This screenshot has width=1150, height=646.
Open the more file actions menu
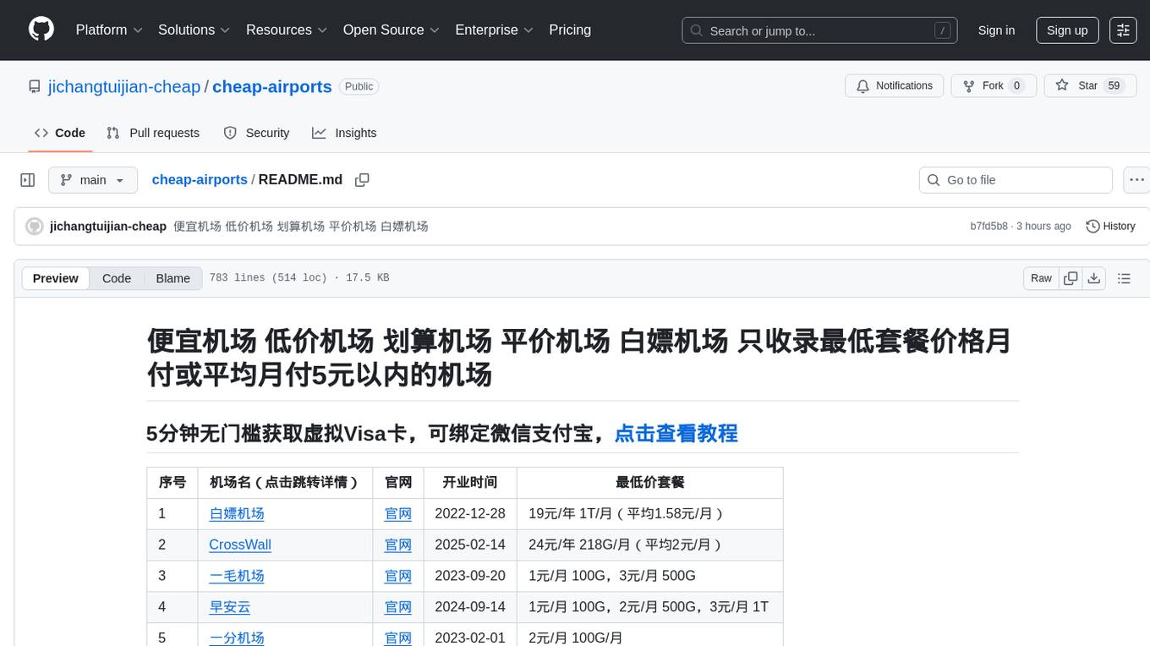pyautogui.click(x=1136, y=180)
